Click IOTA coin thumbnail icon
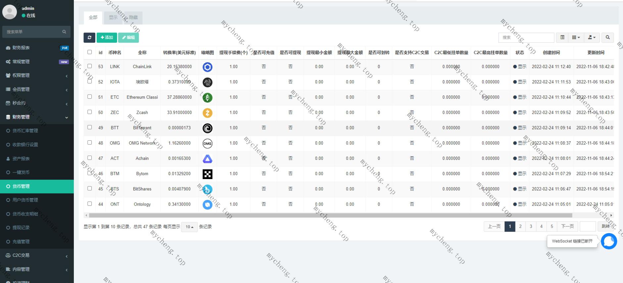The width and height of the screenshot is (623, 283). 208,82
